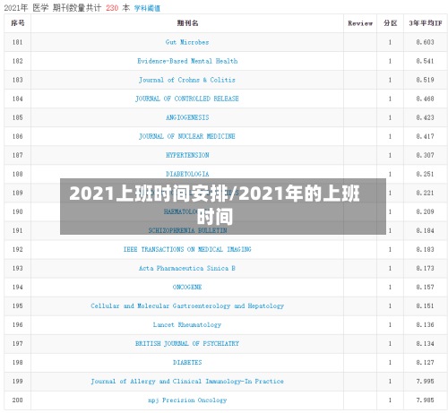Screen dimensions: 448x413
Task: Open JOURNAL OF NUCLEAR MEDICINE link
Action: pyautogui.click(x=187, y=136)
